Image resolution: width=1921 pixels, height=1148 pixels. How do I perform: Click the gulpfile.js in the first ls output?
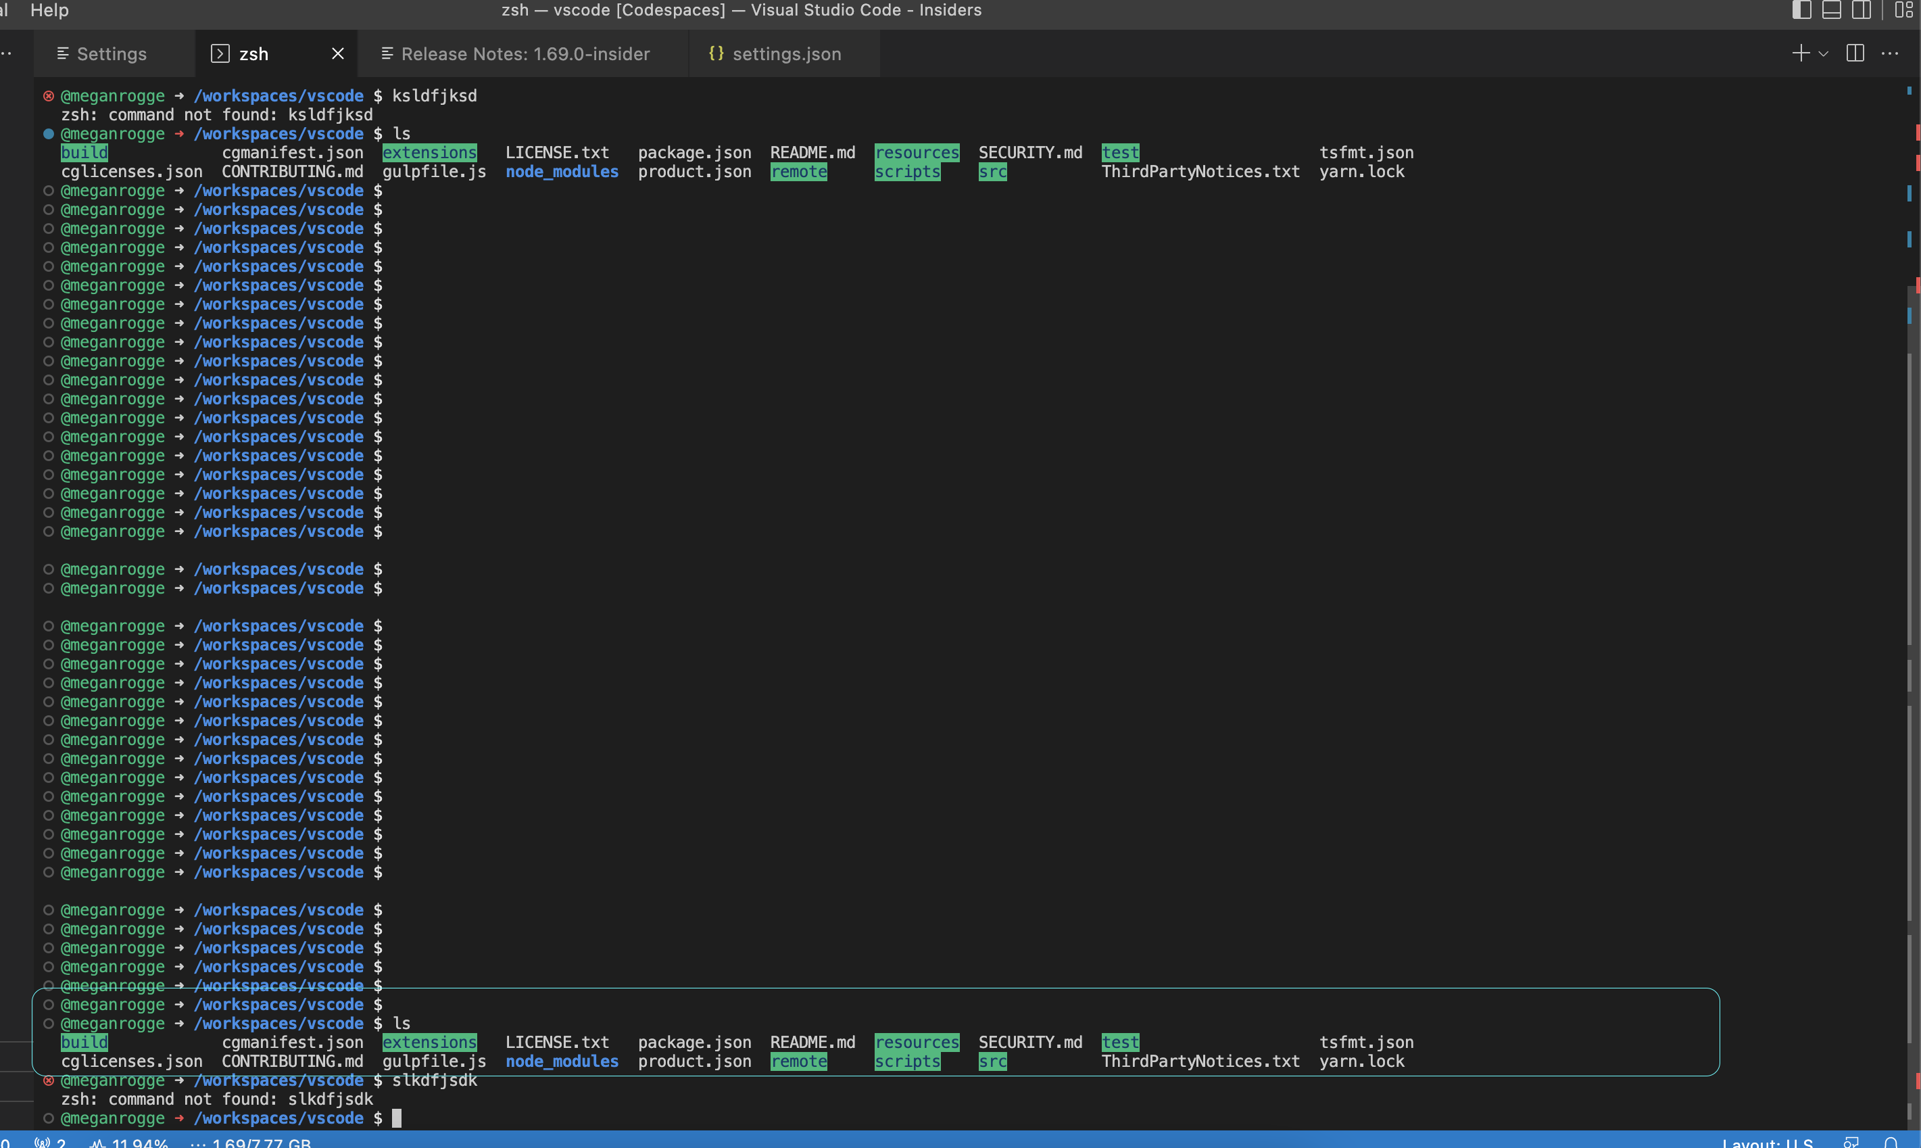tap(434, 172)
